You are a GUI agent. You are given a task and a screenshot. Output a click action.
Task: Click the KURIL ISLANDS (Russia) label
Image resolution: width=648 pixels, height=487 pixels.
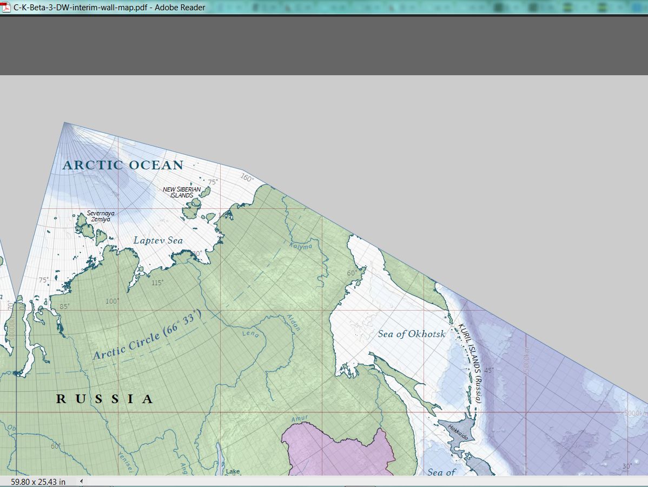(471, 363)
